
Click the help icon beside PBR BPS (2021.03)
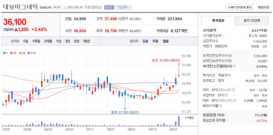(235, 100)
